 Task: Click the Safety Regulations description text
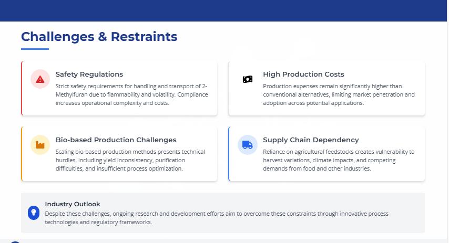click(x=131, y=94)
